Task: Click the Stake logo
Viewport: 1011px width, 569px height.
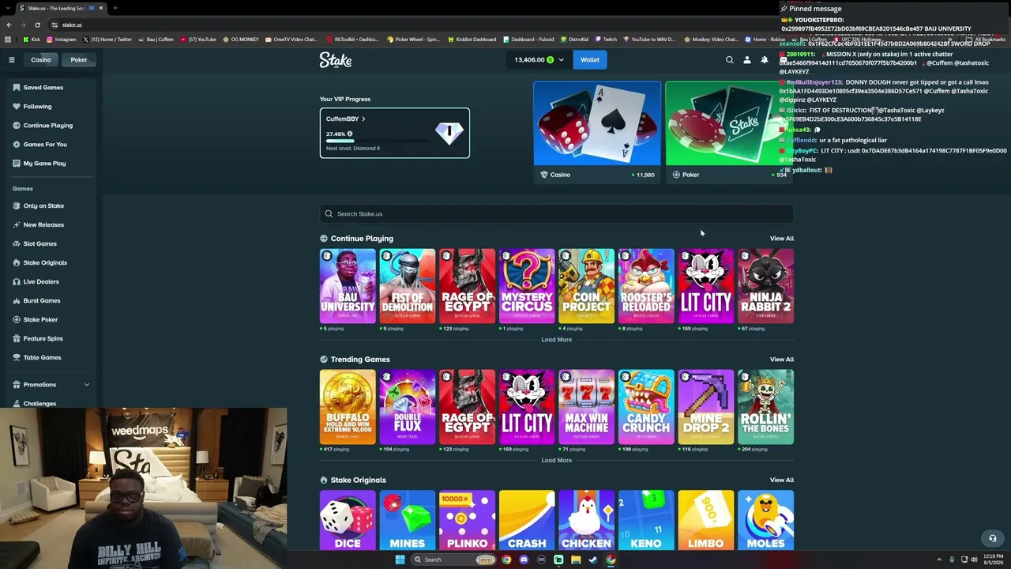Action: [x=336, y=60]
